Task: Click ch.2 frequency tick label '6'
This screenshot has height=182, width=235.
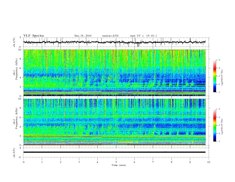Action: 21,117
